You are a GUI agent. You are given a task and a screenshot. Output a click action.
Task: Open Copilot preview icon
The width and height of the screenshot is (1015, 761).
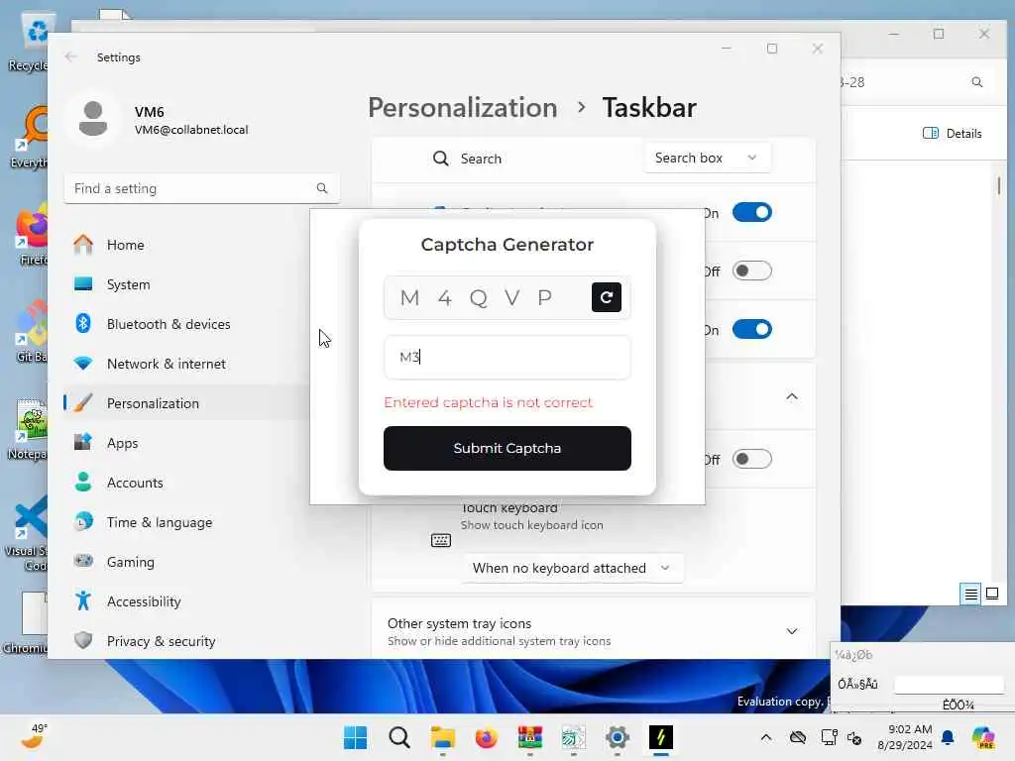click(x=983, y=737)
